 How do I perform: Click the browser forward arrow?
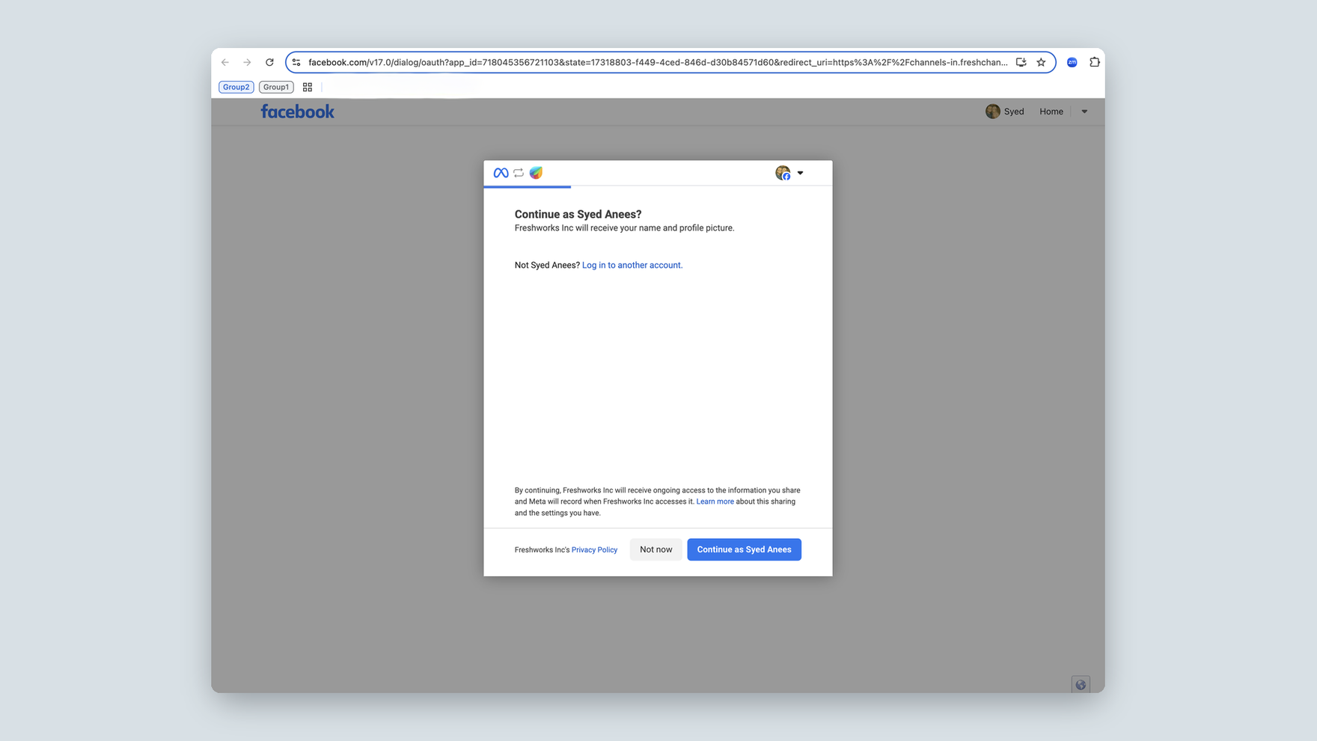247,62
